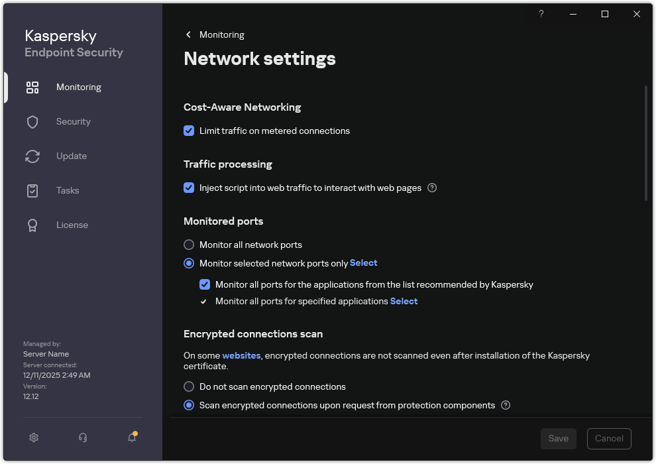Uncheck Limit traffic on metered connections
This screenshot has height=464, width=656.
[x=189, y=131]
